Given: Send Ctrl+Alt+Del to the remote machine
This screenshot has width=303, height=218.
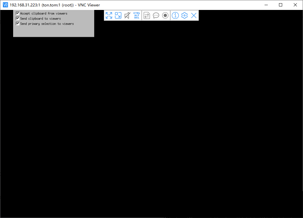Looking at the screenshot, I should pos(136,15).
